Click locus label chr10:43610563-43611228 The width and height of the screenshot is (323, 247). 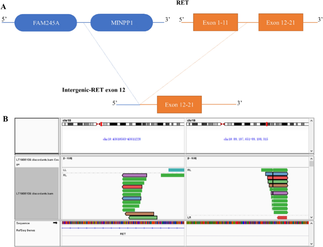[x=122, y=139]
